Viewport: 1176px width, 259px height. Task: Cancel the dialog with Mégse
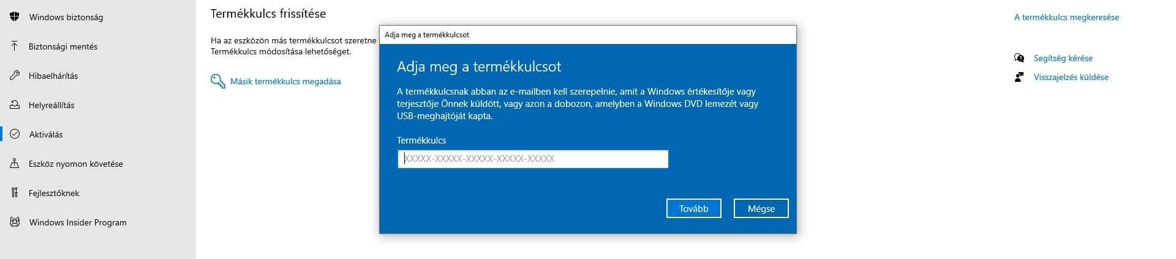[761, 208]
